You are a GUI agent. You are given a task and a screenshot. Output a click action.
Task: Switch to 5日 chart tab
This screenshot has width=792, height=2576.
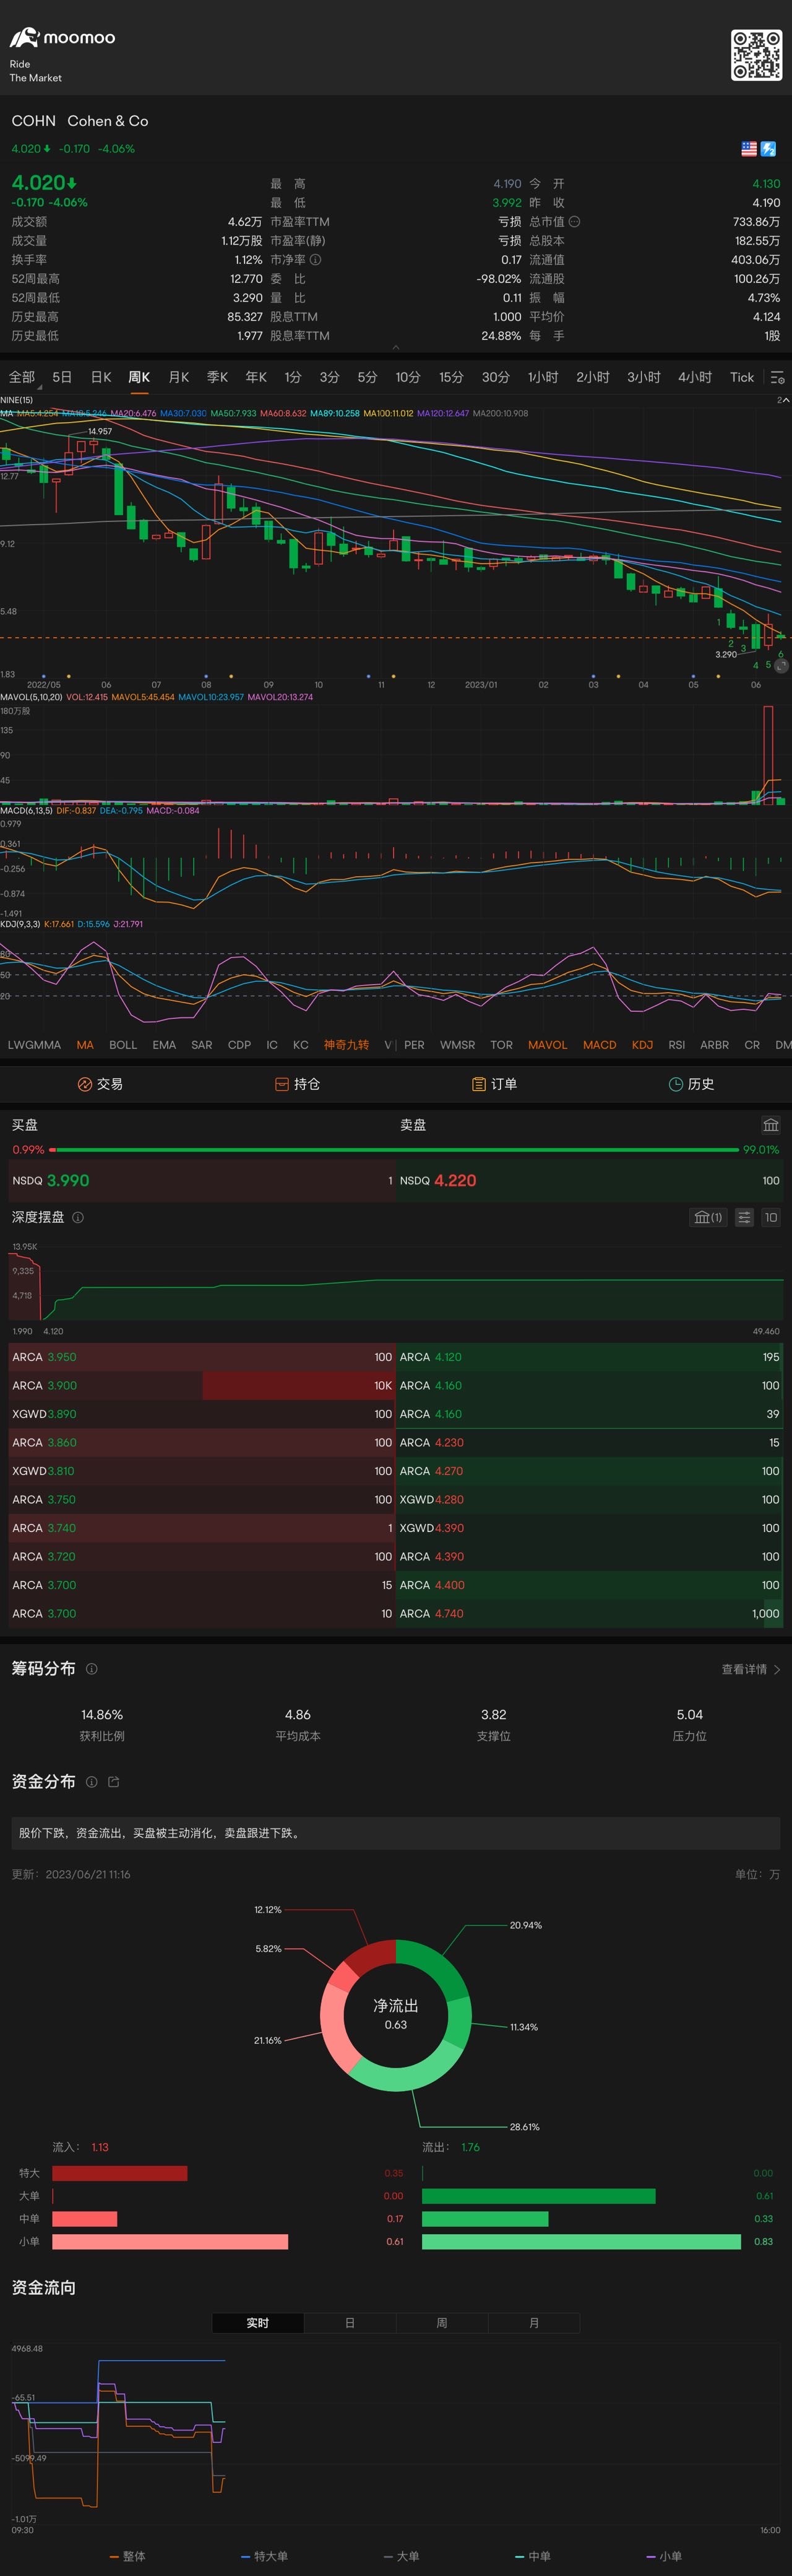62,377
